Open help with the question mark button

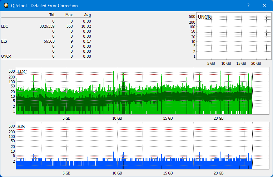[248, 5]
